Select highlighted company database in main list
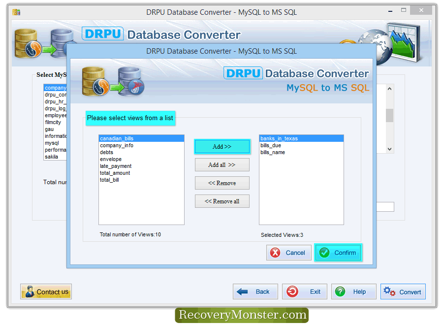The height and width of the screenshot is (324, 443). pyautogui.click(x=55, y=88)
